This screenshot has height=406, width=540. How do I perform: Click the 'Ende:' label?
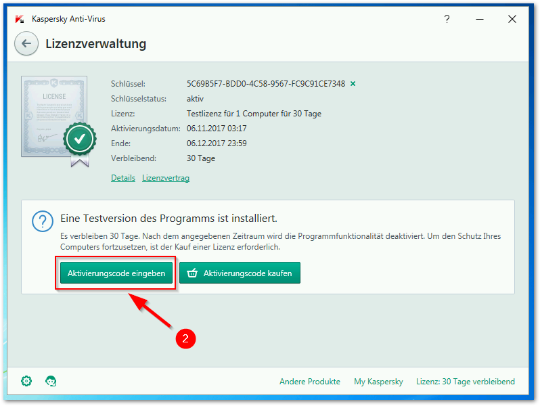pos(120,143)
